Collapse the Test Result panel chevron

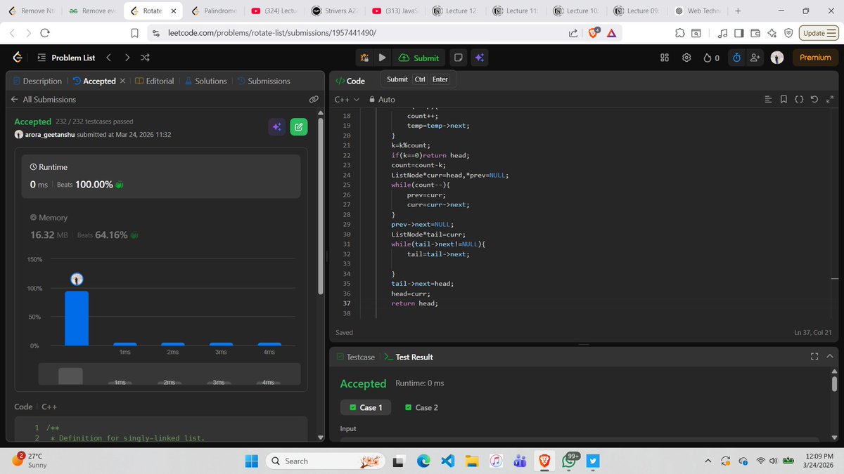click(830, 357)
